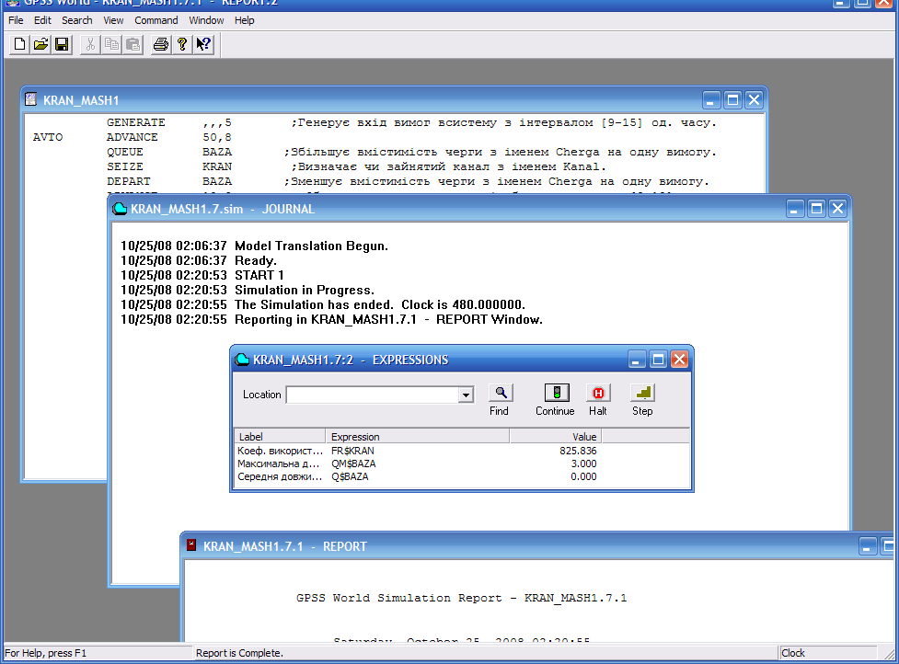Click the GENERATE line in KRAN_MASH1 window
Image resolution: width=899 pixels, height=664 pixels.
click(411, 122)
